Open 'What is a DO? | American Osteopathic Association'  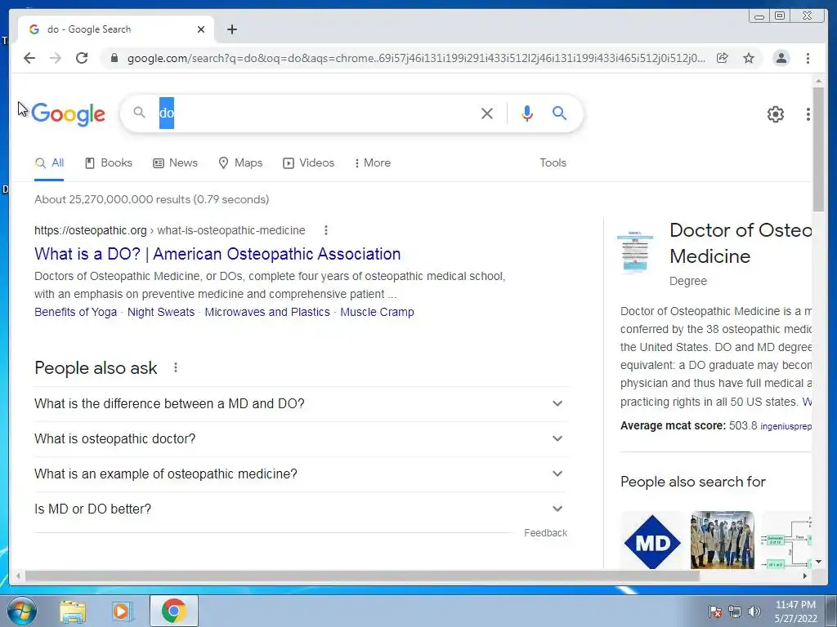click(x=217, y=254)
